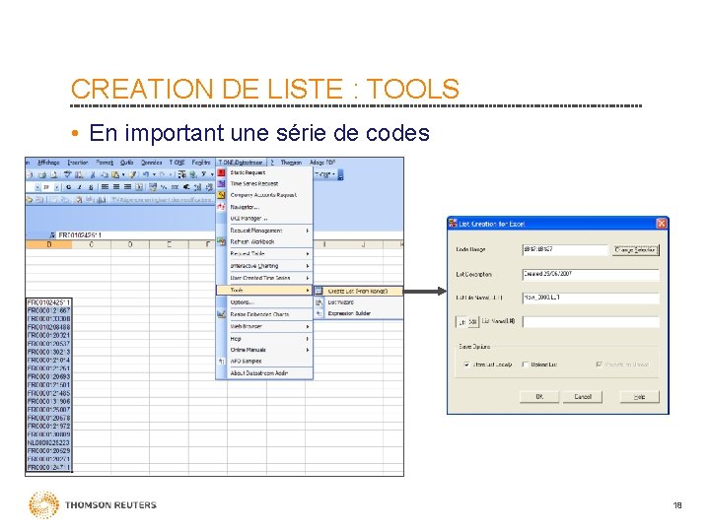Click the Time Series Request icon
The height and width of the screenshot is (532, 710).
[222, 183]
